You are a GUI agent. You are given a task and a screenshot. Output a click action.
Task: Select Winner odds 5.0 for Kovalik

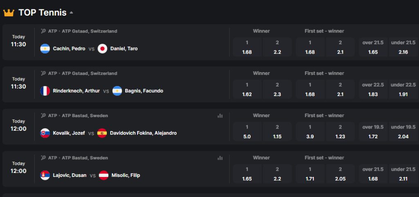pos(247,132)
